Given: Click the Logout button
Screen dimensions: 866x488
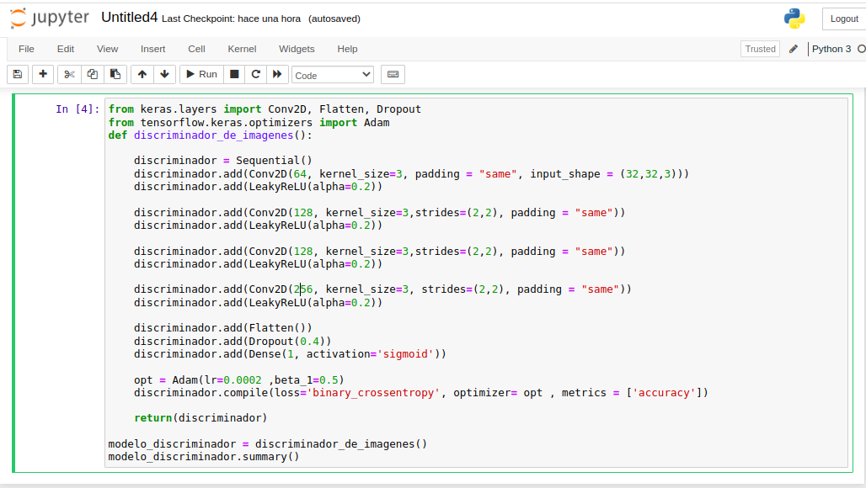Looking at the screenshot, I should click(x=844, y=19).
